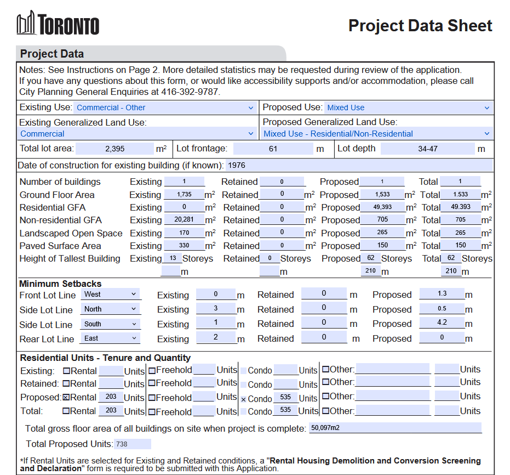This screenshot has height=475, width=510.
Task: Check the Retained Other checkbox
Action: click(325, 382)
